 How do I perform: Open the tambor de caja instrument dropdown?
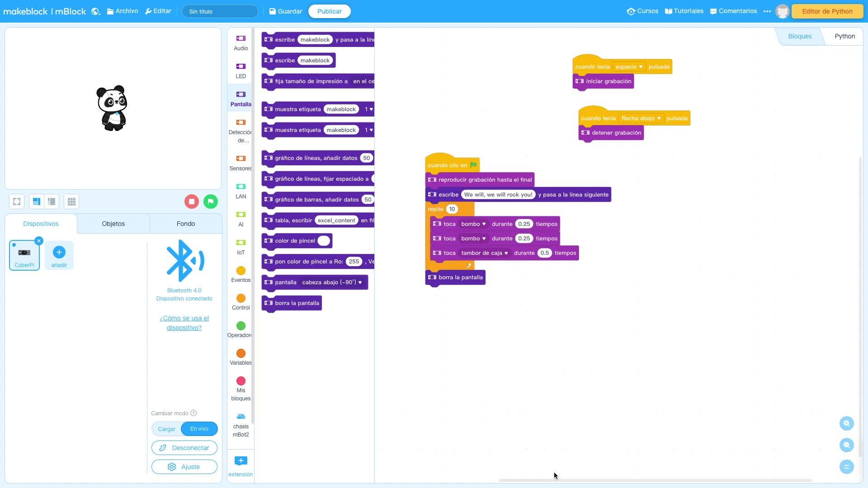[484, 253]
